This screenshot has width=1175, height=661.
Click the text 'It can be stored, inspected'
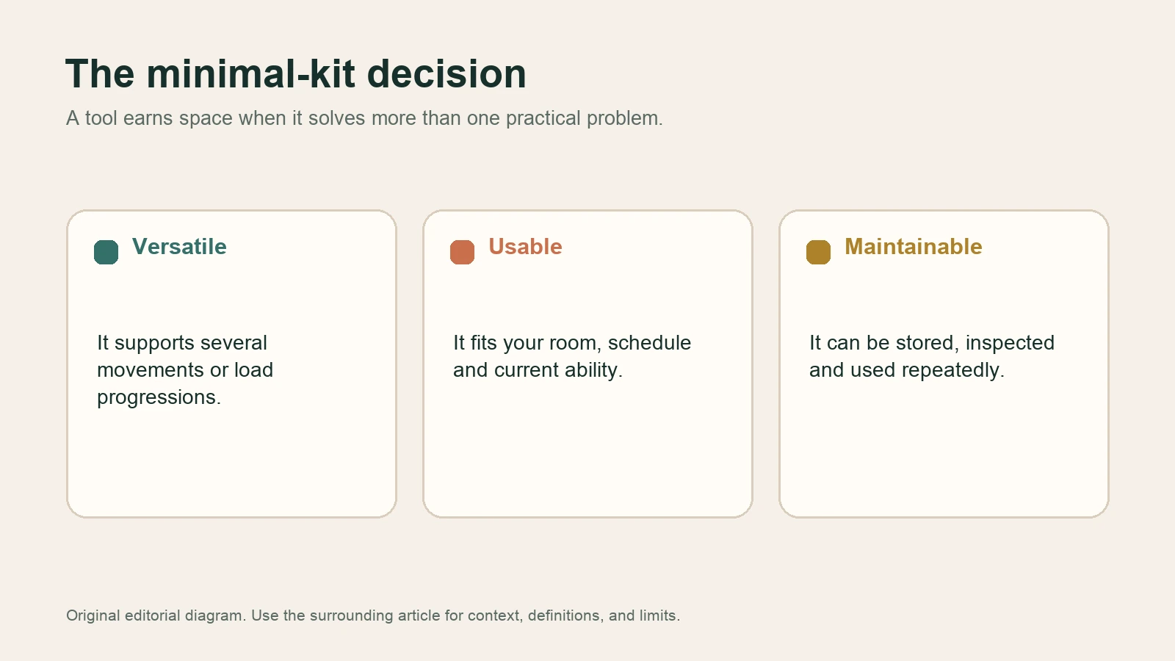click(932, 343)
